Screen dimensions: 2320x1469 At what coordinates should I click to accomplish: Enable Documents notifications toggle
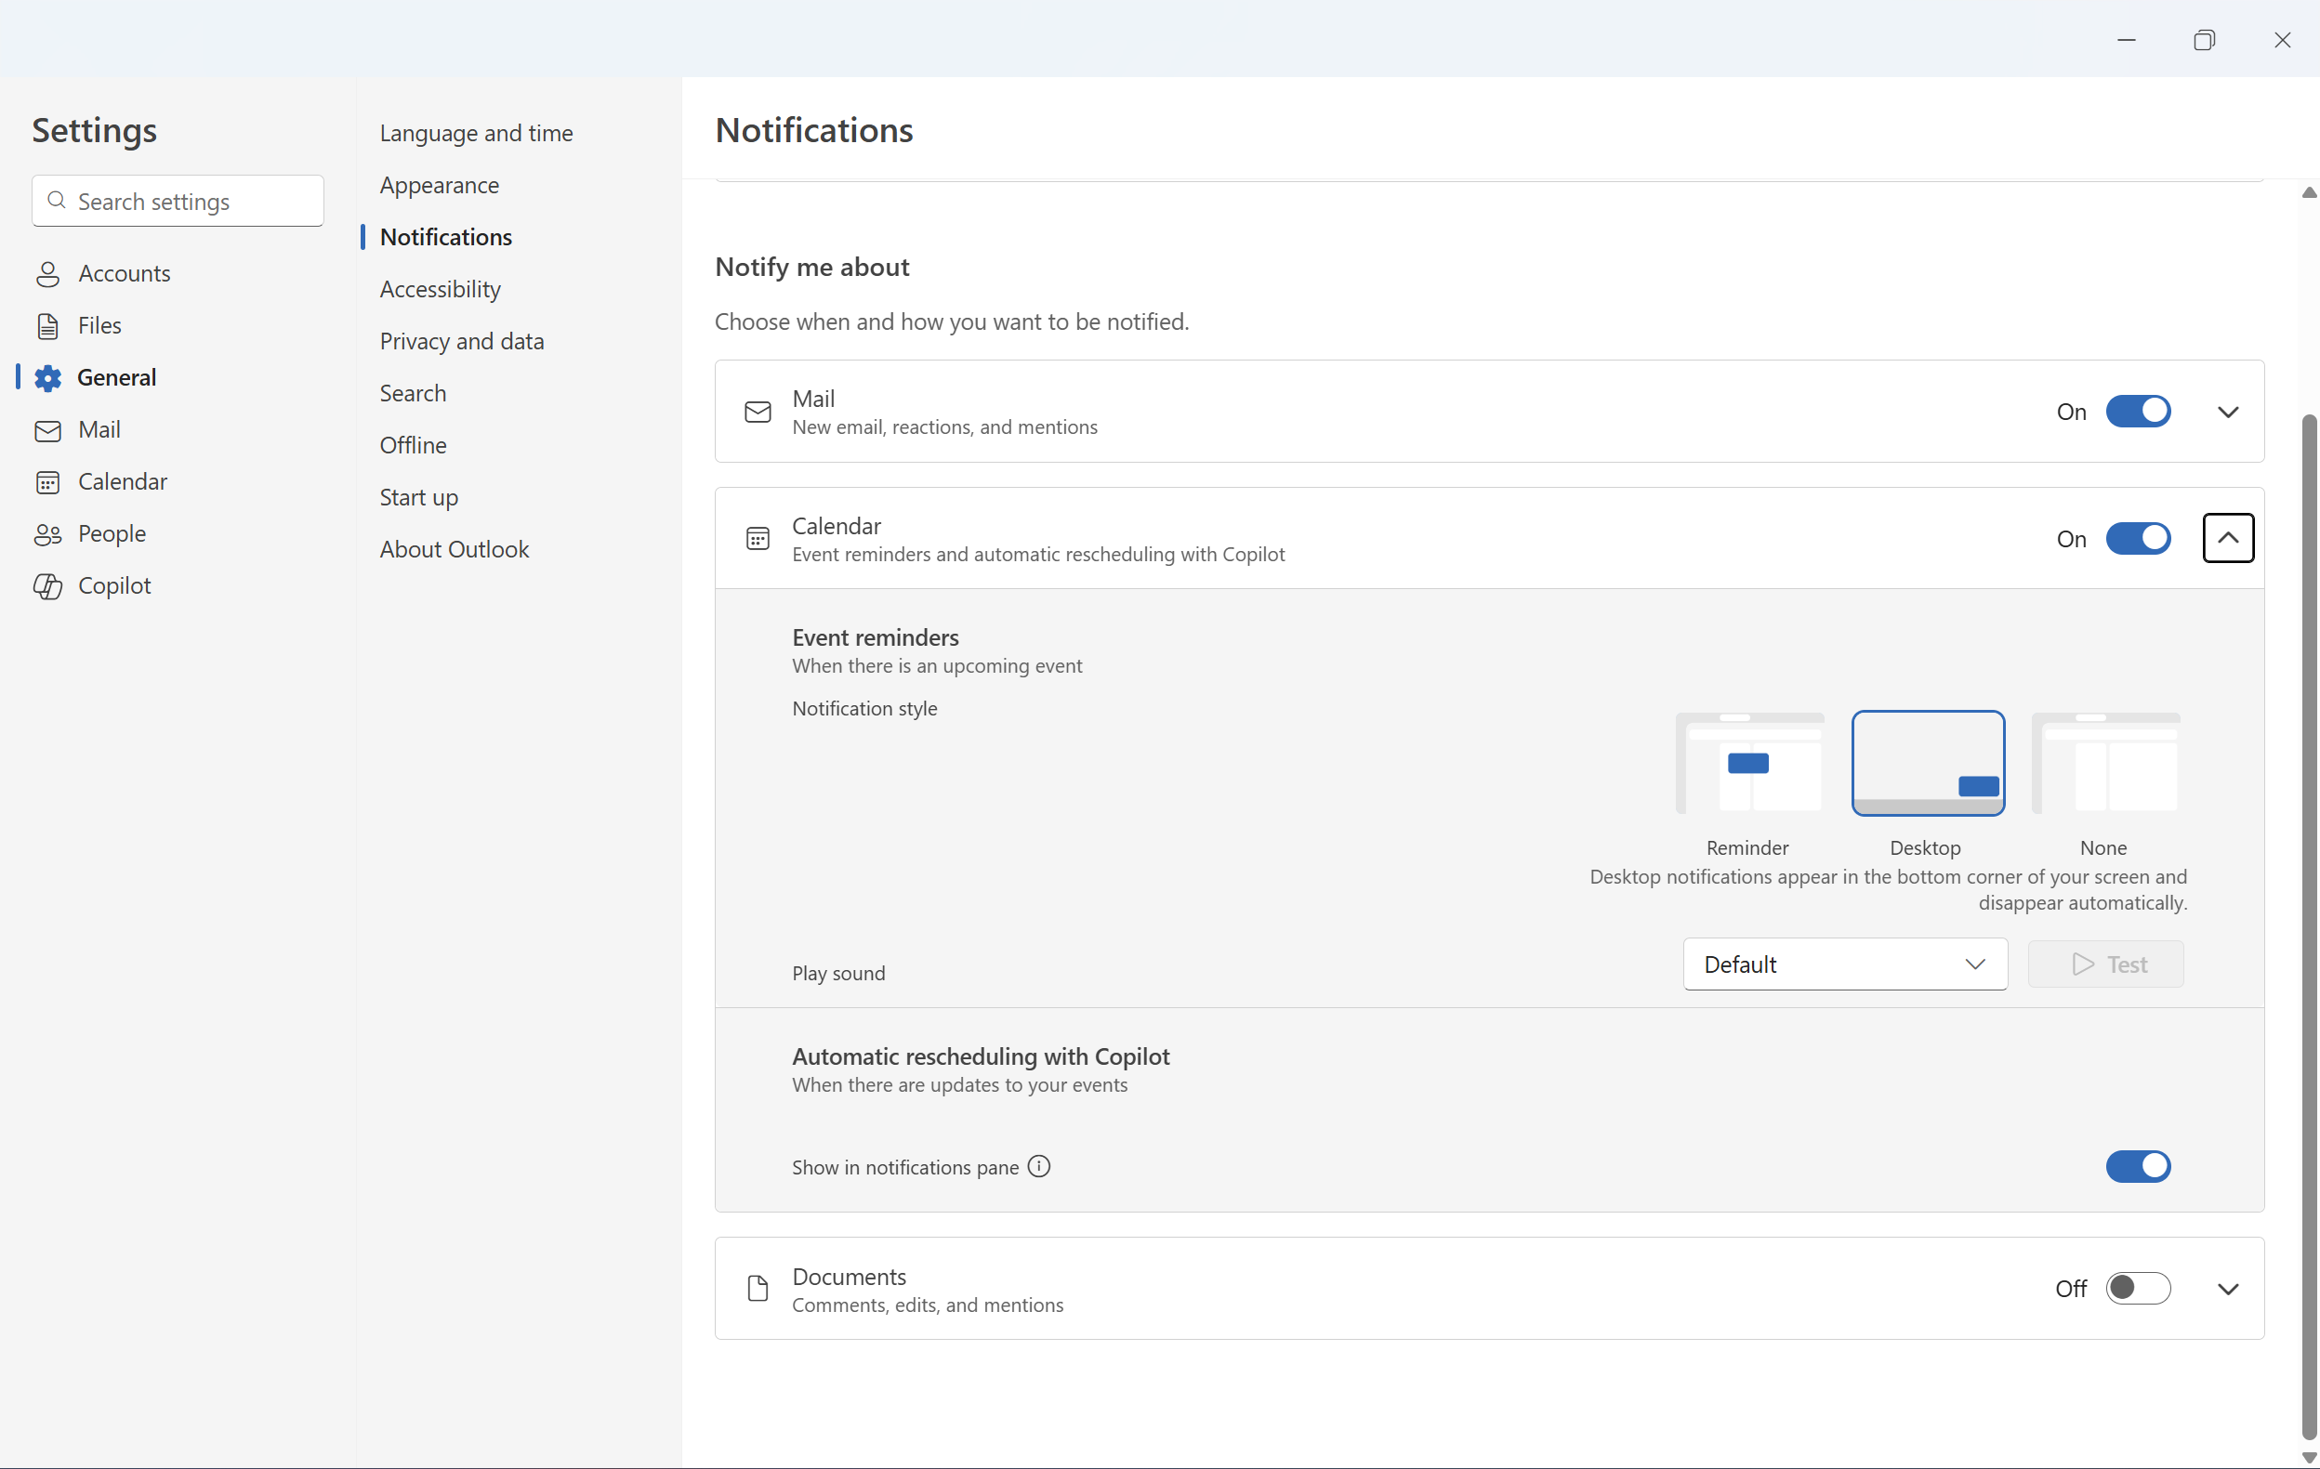point(2138,1289)
